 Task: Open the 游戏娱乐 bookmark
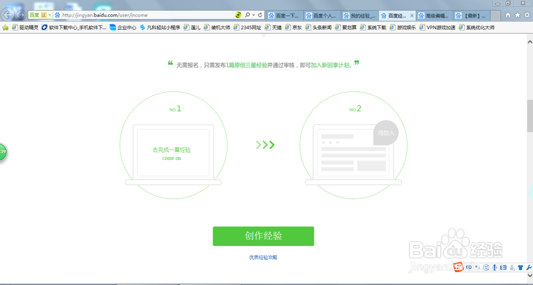(403, 28)
